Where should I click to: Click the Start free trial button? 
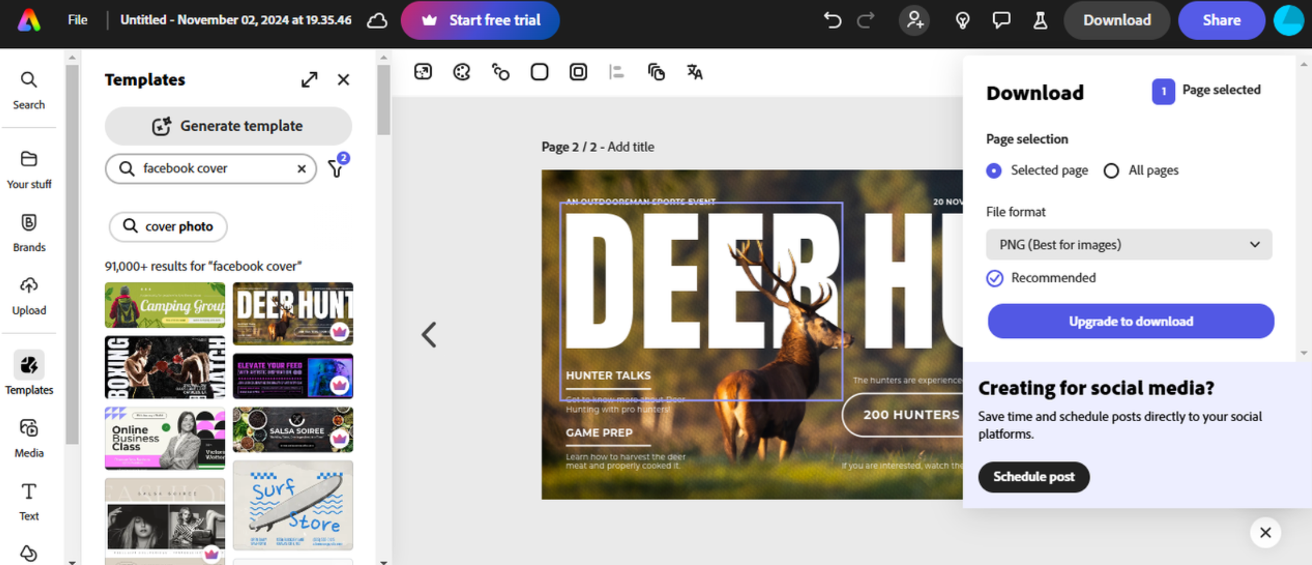[x=480, y=20]
